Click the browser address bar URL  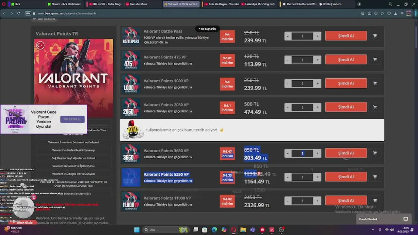[x=67, y=13]
